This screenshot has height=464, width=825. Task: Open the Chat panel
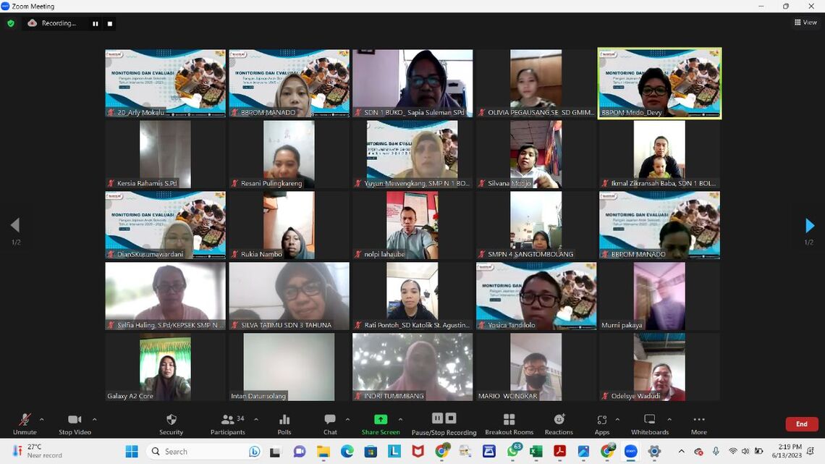[330, 423]
